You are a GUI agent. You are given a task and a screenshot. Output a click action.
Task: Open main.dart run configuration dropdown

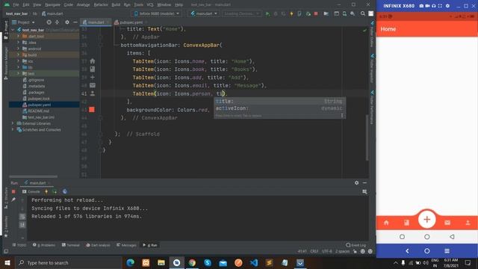click(204, 13)
